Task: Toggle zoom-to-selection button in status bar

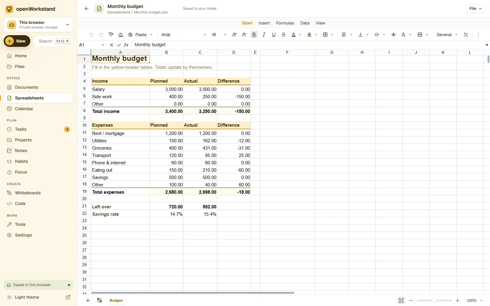Action: click(x=401, y=300)
